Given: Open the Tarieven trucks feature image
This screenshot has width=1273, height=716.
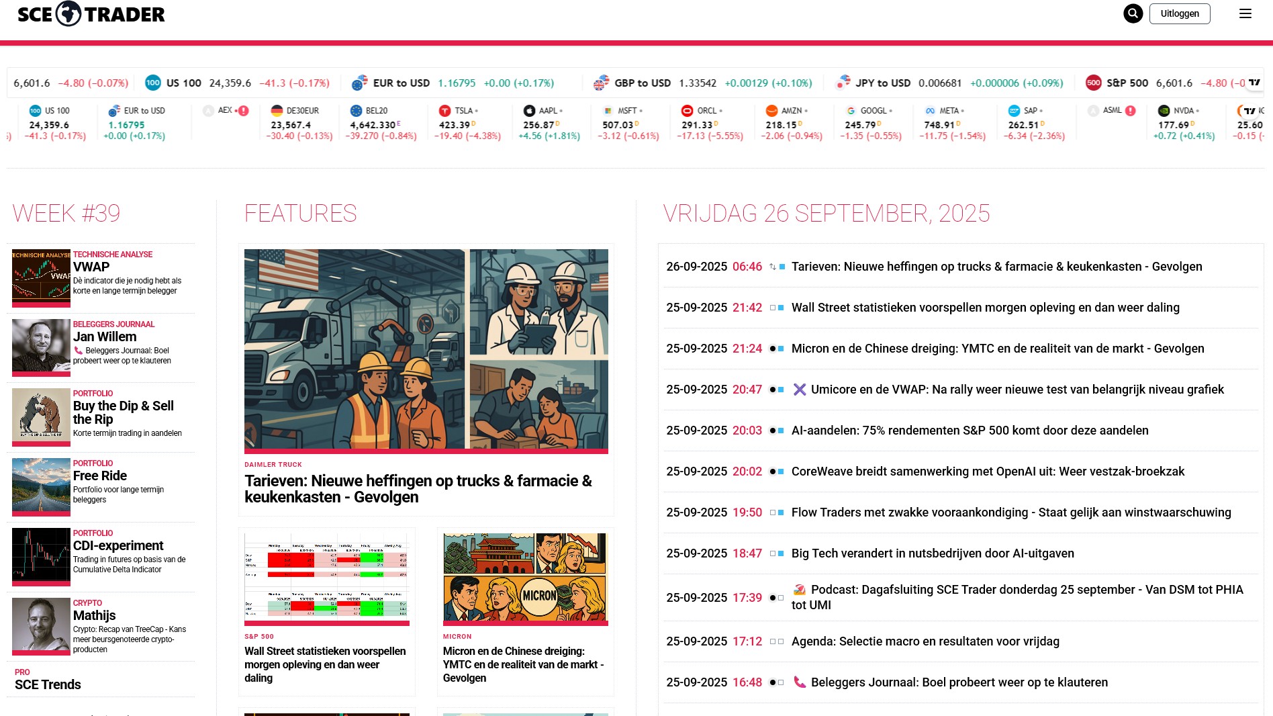Looking at the screenshot, I should 426,349.
